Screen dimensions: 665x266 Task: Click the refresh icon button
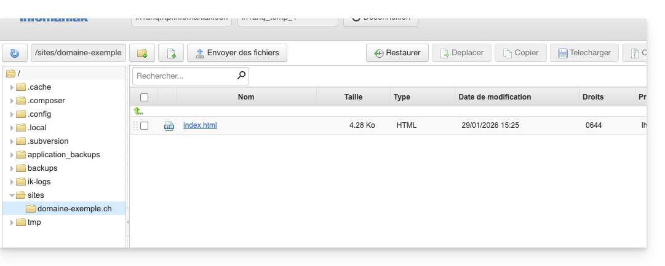[15, 53]
